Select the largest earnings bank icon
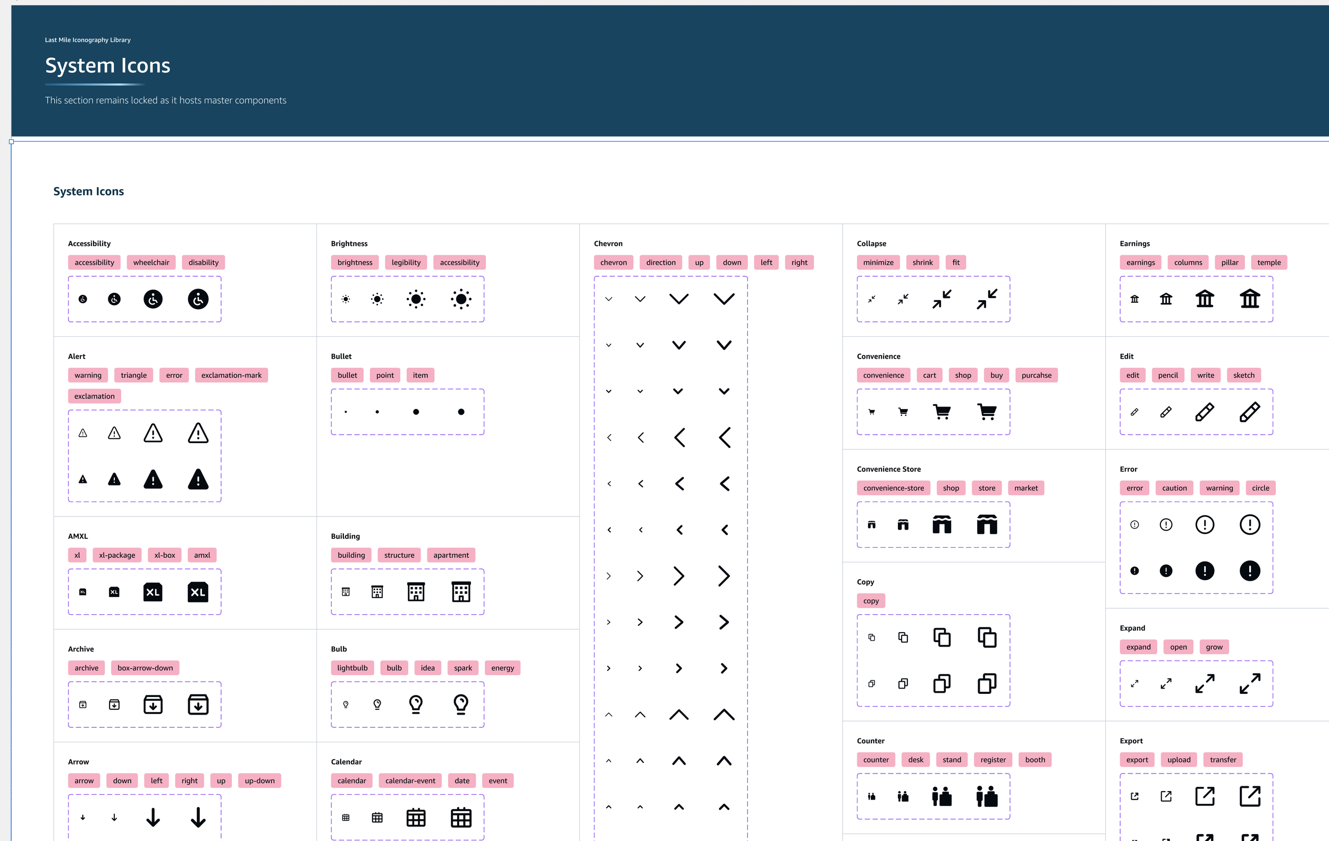The image size is (1329, 841). (x=1249, y=299)
